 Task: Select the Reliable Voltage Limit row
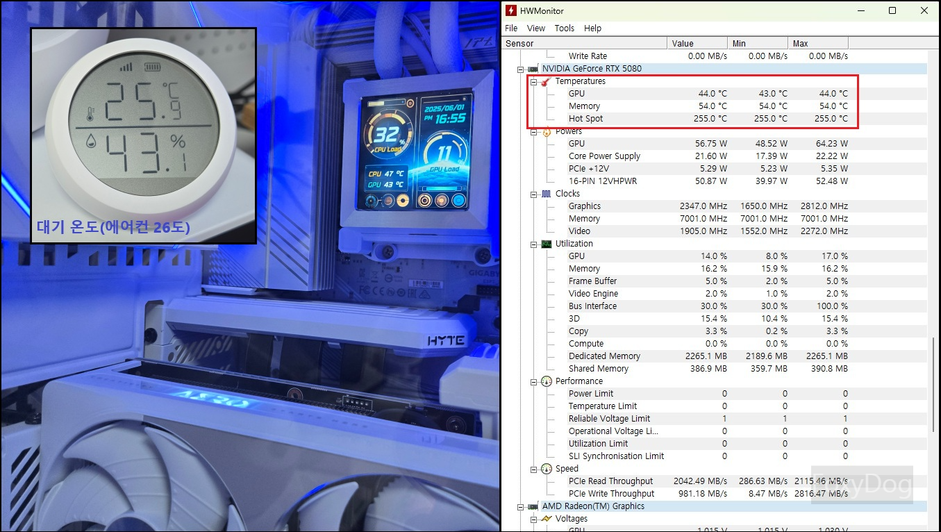[x=714, y=419]
